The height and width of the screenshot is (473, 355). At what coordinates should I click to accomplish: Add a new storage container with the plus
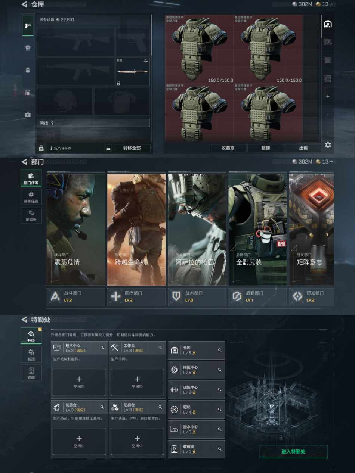coord(328,96)
